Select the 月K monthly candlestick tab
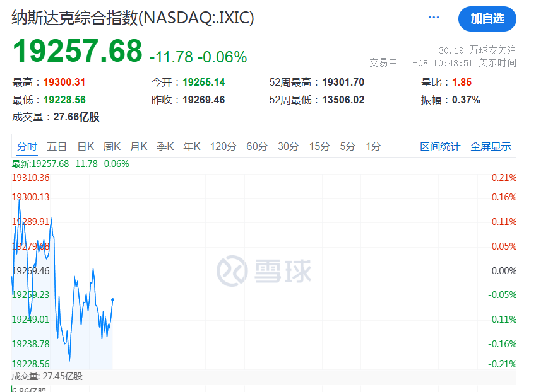536x392 pixels. coord(138,146)
